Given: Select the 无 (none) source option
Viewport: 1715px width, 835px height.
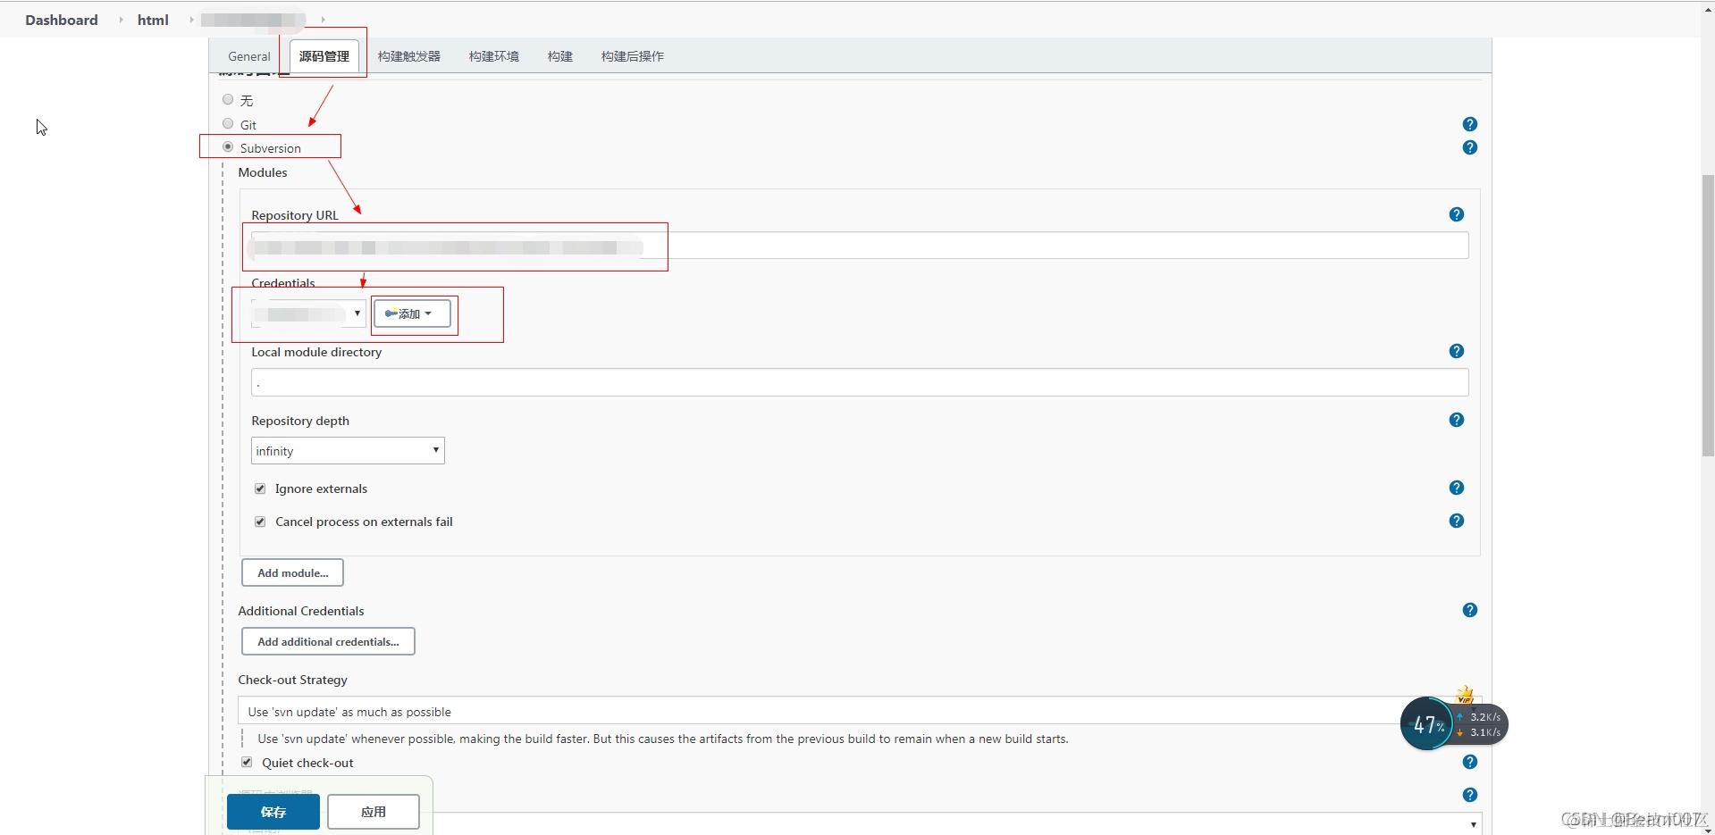Looking at the screenshot, I should point(228,99).
